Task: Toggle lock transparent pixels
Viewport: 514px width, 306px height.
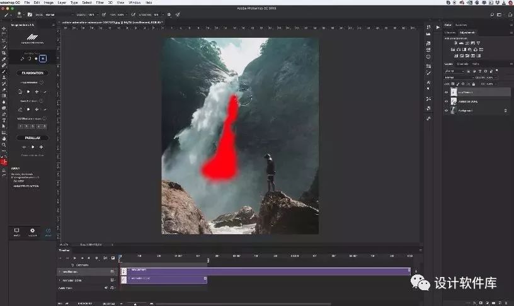Action: 453,84
